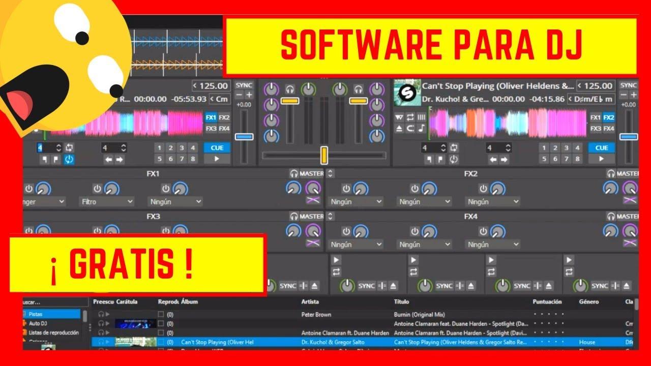Tick the played checkbox for Peter Brown track
Image resolution: width=651 pixels, height=366 pixels.
[x=161, y=315]
